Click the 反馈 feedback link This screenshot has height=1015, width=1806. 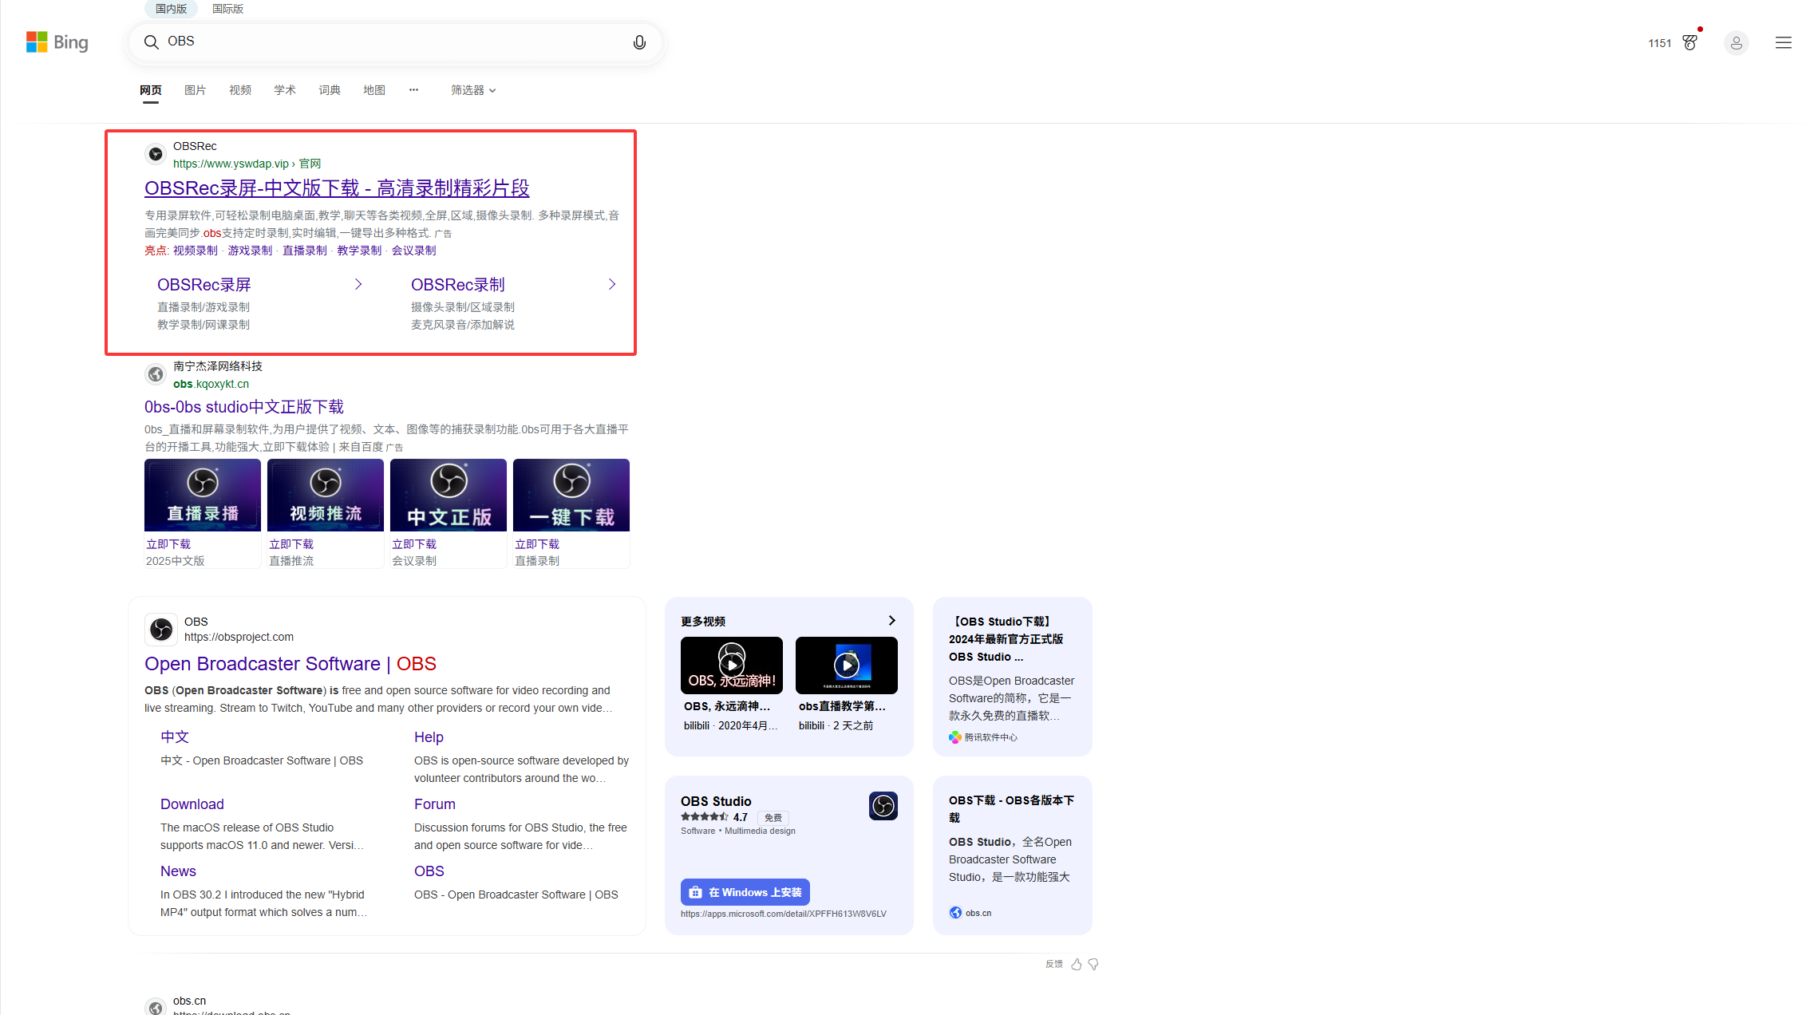click(x=1054, y=964)
